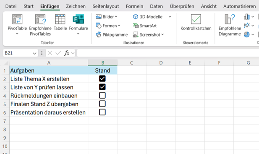Open the Screenshot dropdown button
Image resolution: width=259 pixels, height=154 pixels.
coord(148,35)
